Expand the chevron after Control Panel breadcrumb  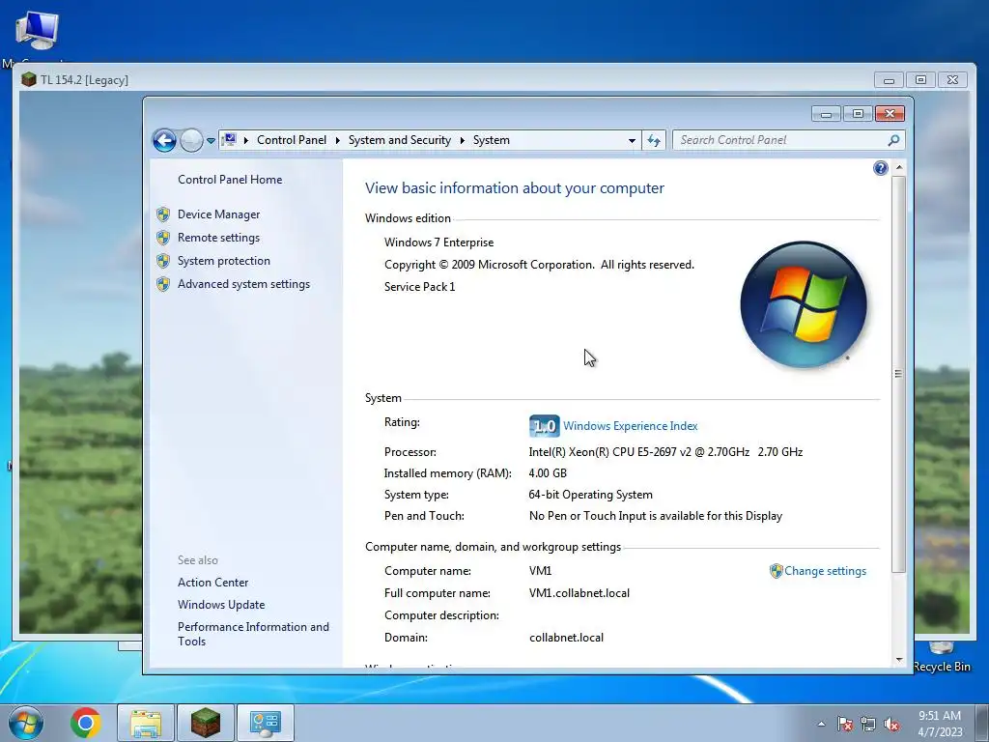pos(337,140)
